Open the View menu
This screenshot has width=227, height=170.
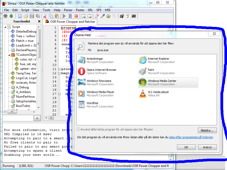(x=36, y=10)
